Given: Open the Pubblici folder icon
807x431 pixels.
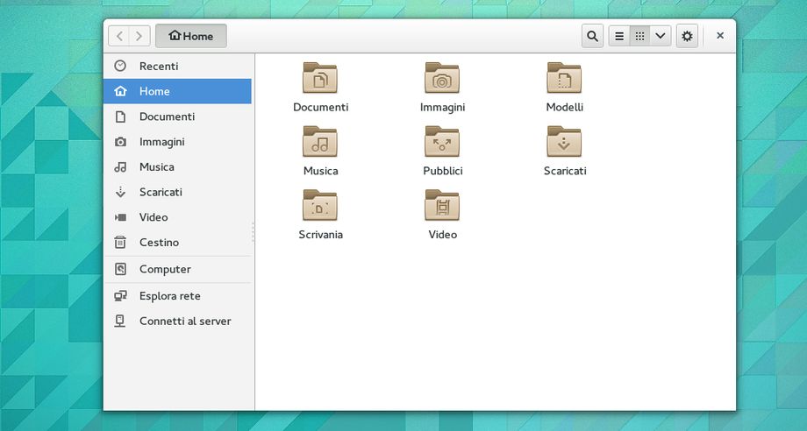Looking at the screenshot, I should pos(442,142).
